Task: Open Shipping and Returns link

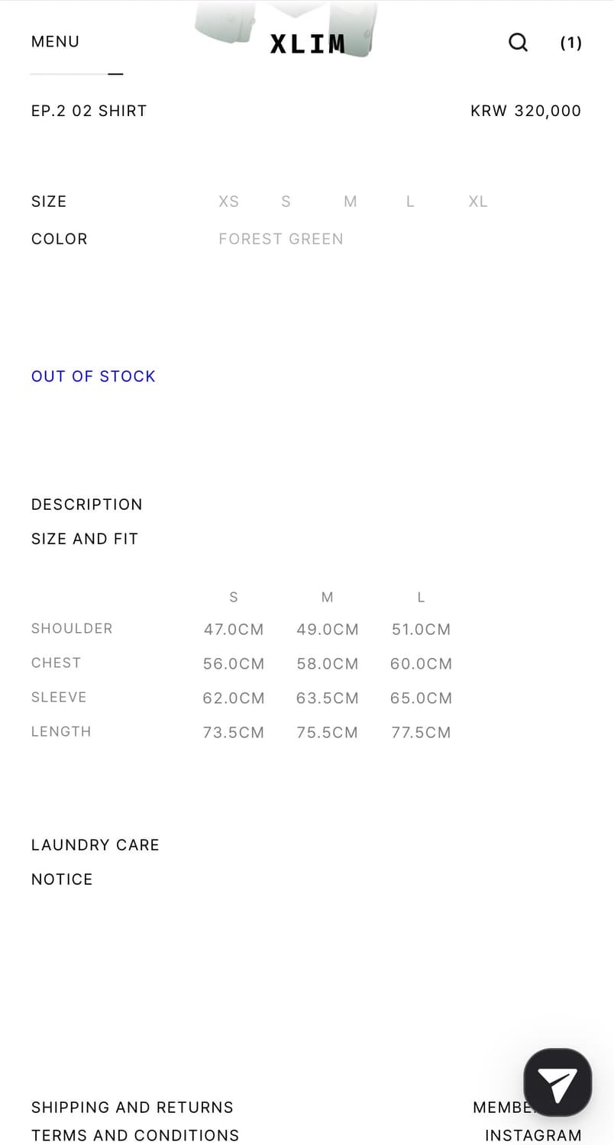Action: 132,1108
